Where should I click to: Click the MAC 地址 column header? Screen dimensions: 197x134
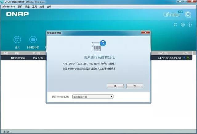pyautogui.click(x=163, y=53)
